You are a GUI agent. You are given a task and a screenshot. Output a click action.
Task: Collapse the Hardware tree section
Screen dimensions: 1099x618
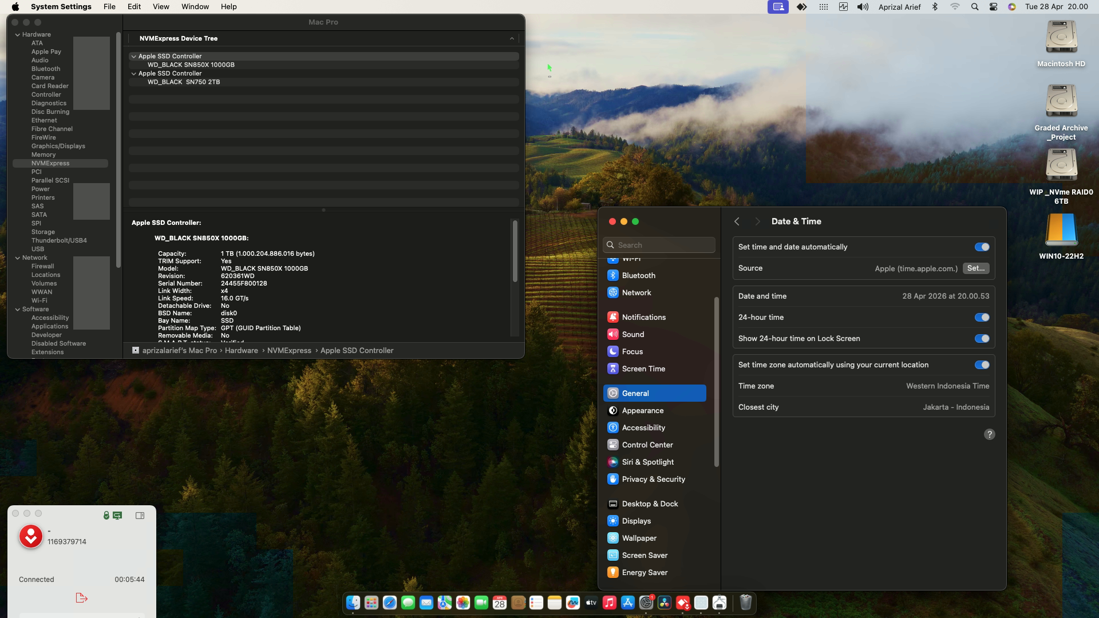(x=18, y=35)
